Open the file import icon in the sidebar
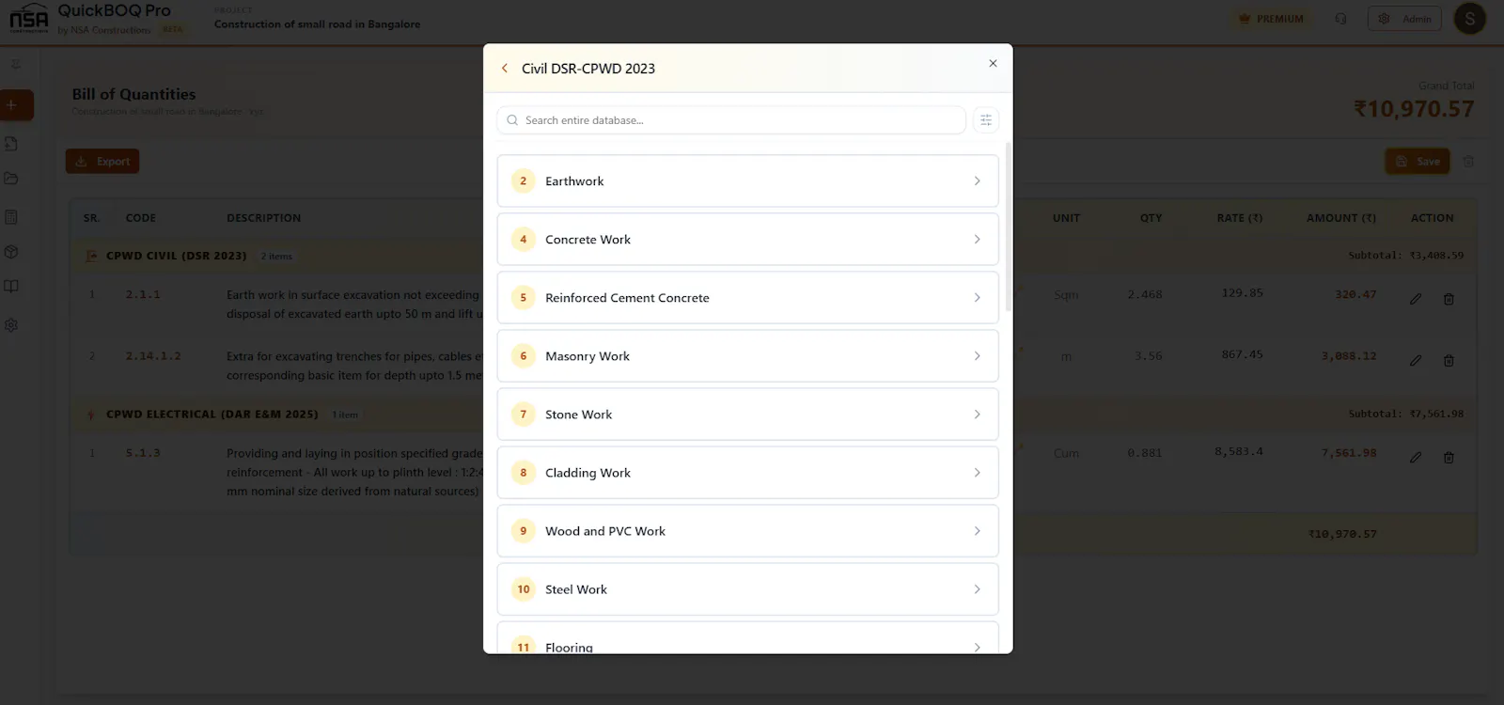The height and width of the screenshot is (705, 1504). (x=11, y=144)
